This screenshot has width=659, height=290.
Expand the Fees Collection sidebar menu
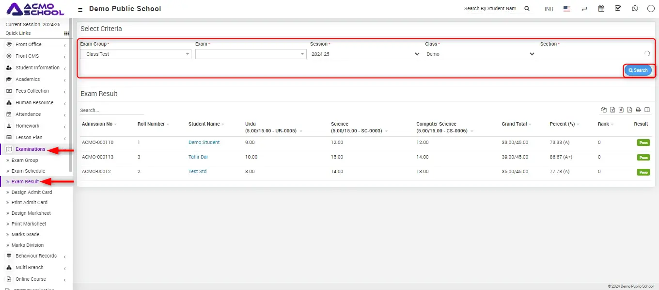click(x=32, y=91)
